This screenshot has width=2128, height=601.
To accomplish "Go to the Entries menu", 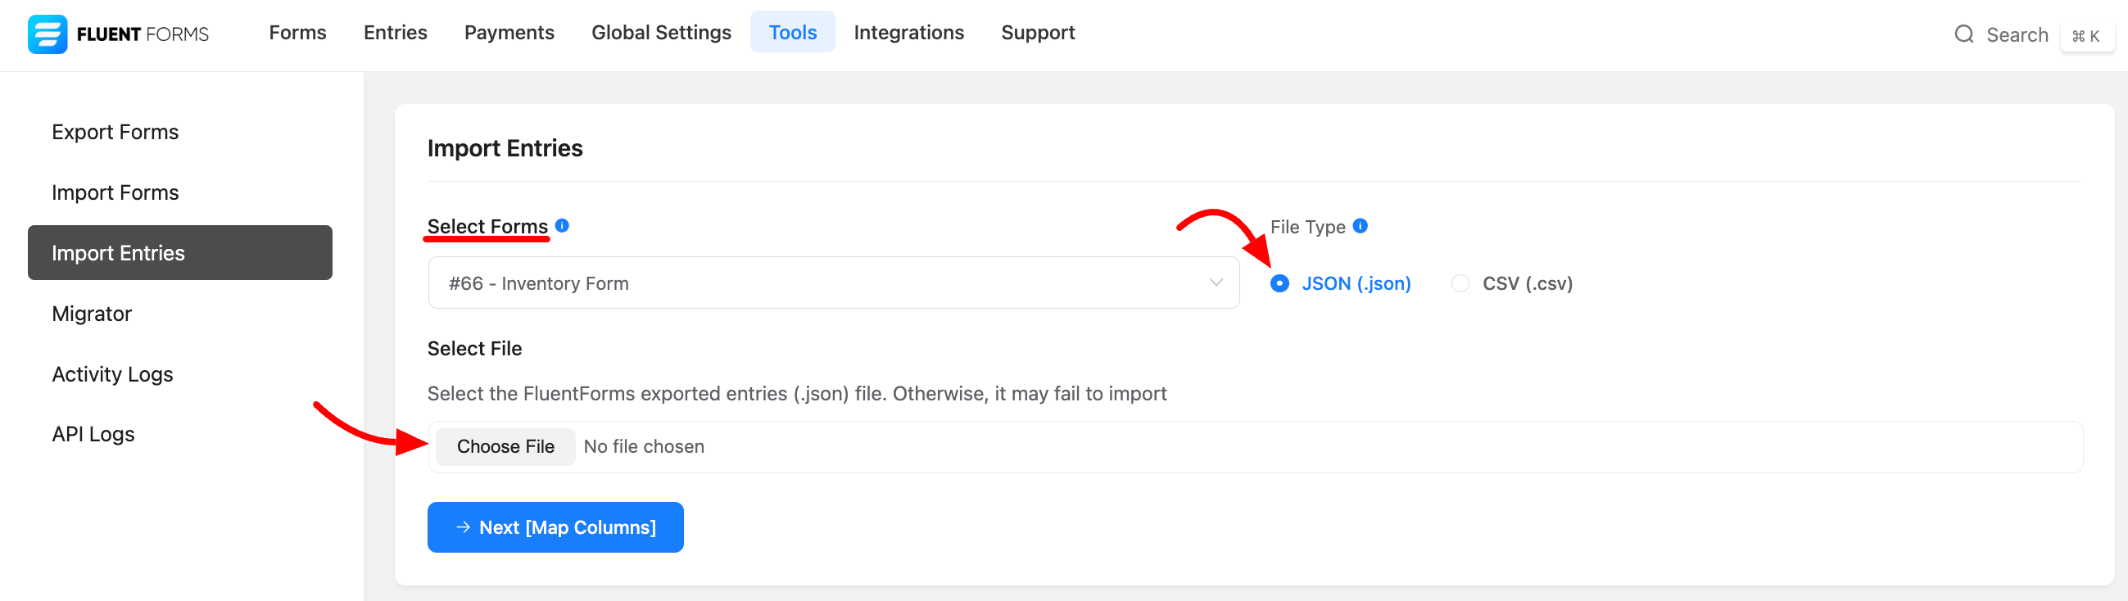I will 395,32.
